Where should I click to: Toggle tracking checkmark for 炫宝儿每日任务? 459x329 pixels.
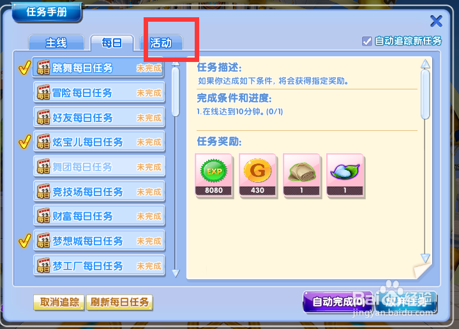pos(25,142)
